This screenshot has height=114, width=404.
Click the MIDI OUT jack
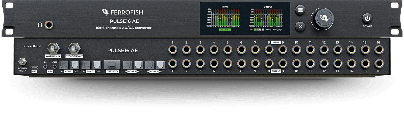coord(55,67)
